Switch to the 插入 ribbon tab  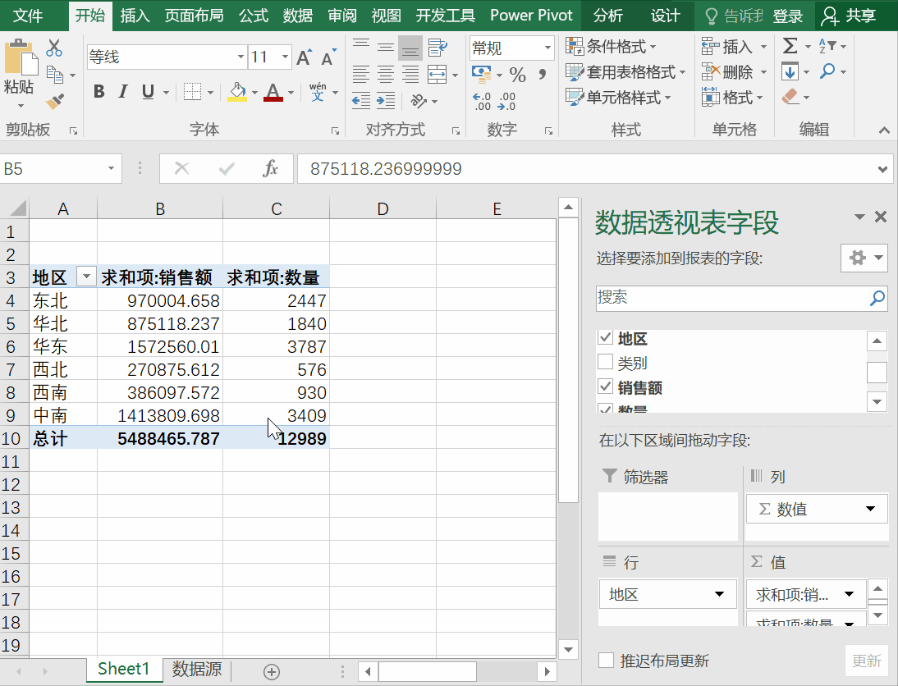135,16
